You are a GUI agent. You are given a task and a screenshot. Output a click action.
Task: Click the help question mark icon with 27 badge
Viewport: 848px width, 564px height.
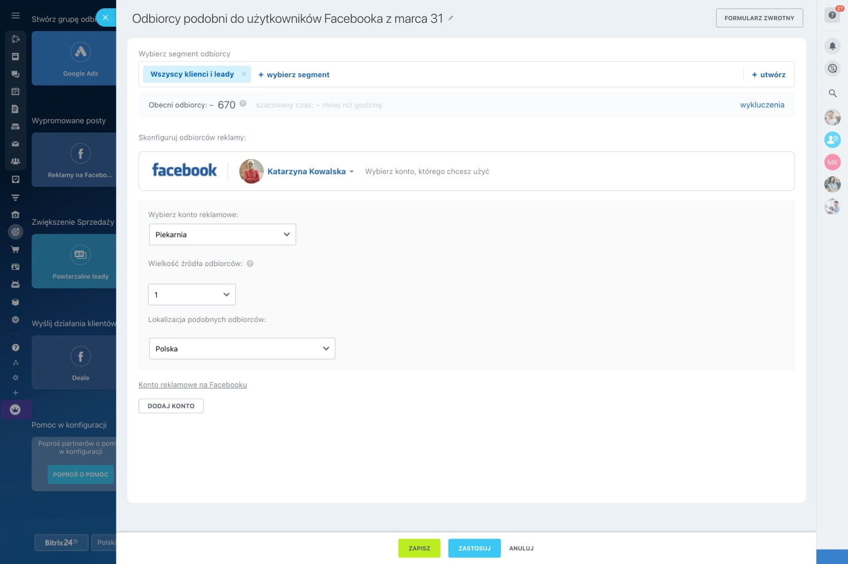[832, 15]
